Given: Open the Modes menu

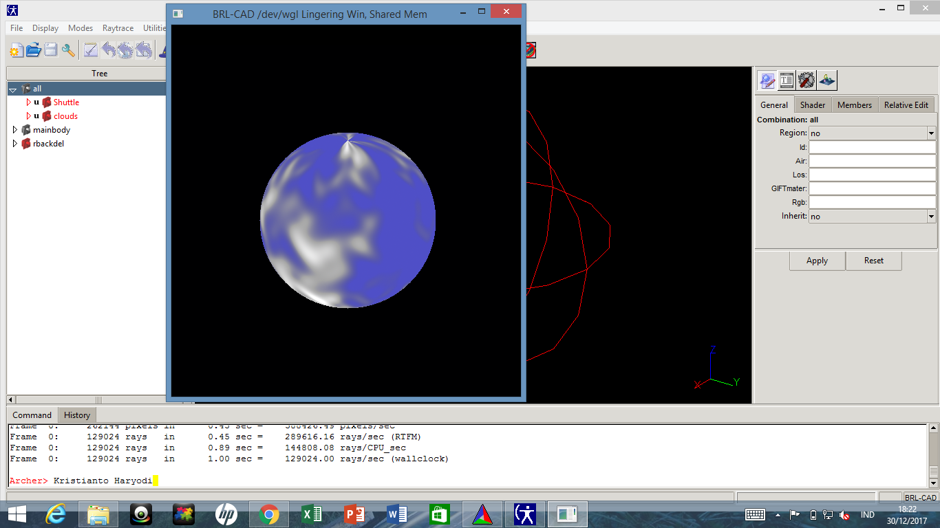Looking at the screenshot, I should coord(81,28).
